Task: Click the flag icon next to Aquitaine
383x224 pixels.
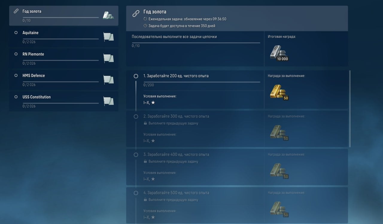Action: pos(109,37)
